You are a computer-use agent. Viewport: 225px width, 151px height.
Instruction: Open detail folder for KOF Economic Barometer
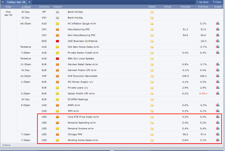point(152,76)
